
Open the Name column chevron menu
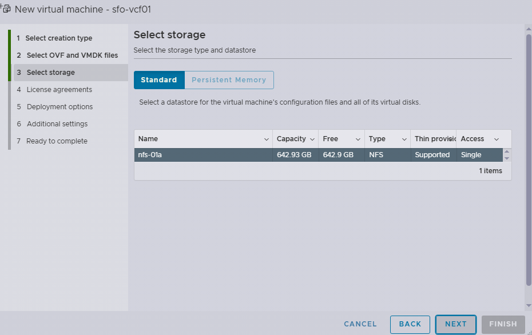pos(267,139)
